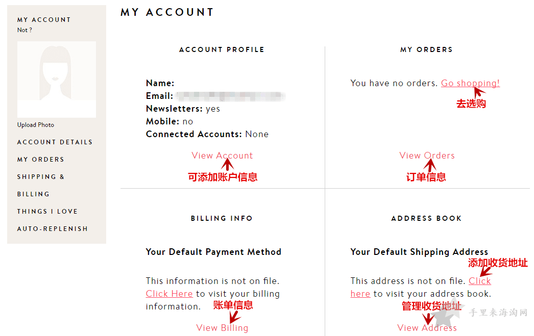534x336 pixels.
Task: Open the View Billing link
Action: click(x=222, y=328)
